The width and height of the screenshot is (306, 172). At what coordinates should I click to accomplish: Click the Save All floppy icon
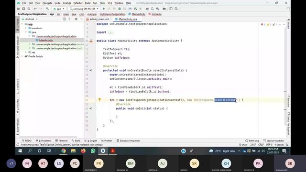pyautogui.click(x=23, y=9)
